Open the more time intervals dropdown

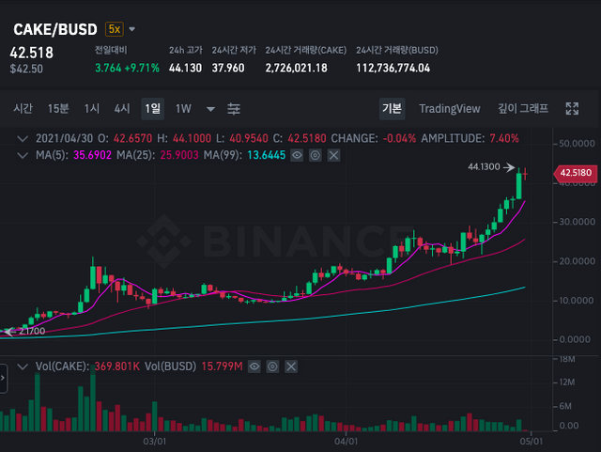pyautogui.click(x=210, y=109)
